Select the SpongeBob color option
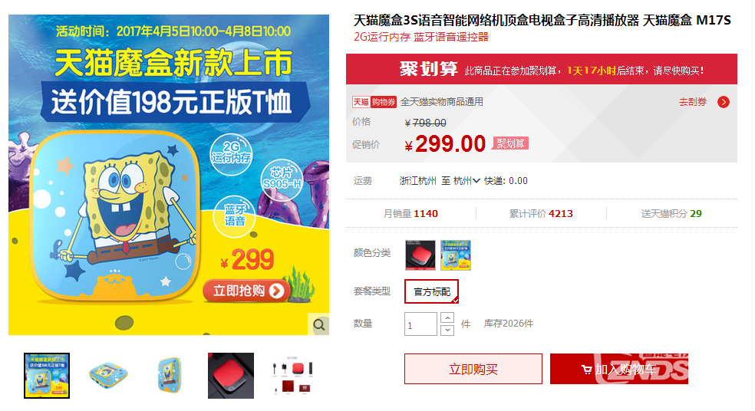 456,255
